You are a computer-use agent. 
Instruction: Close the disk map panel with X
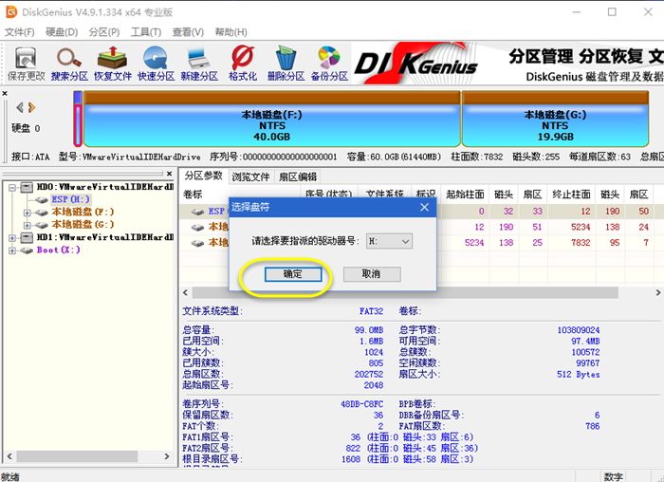tap(5, 93)
